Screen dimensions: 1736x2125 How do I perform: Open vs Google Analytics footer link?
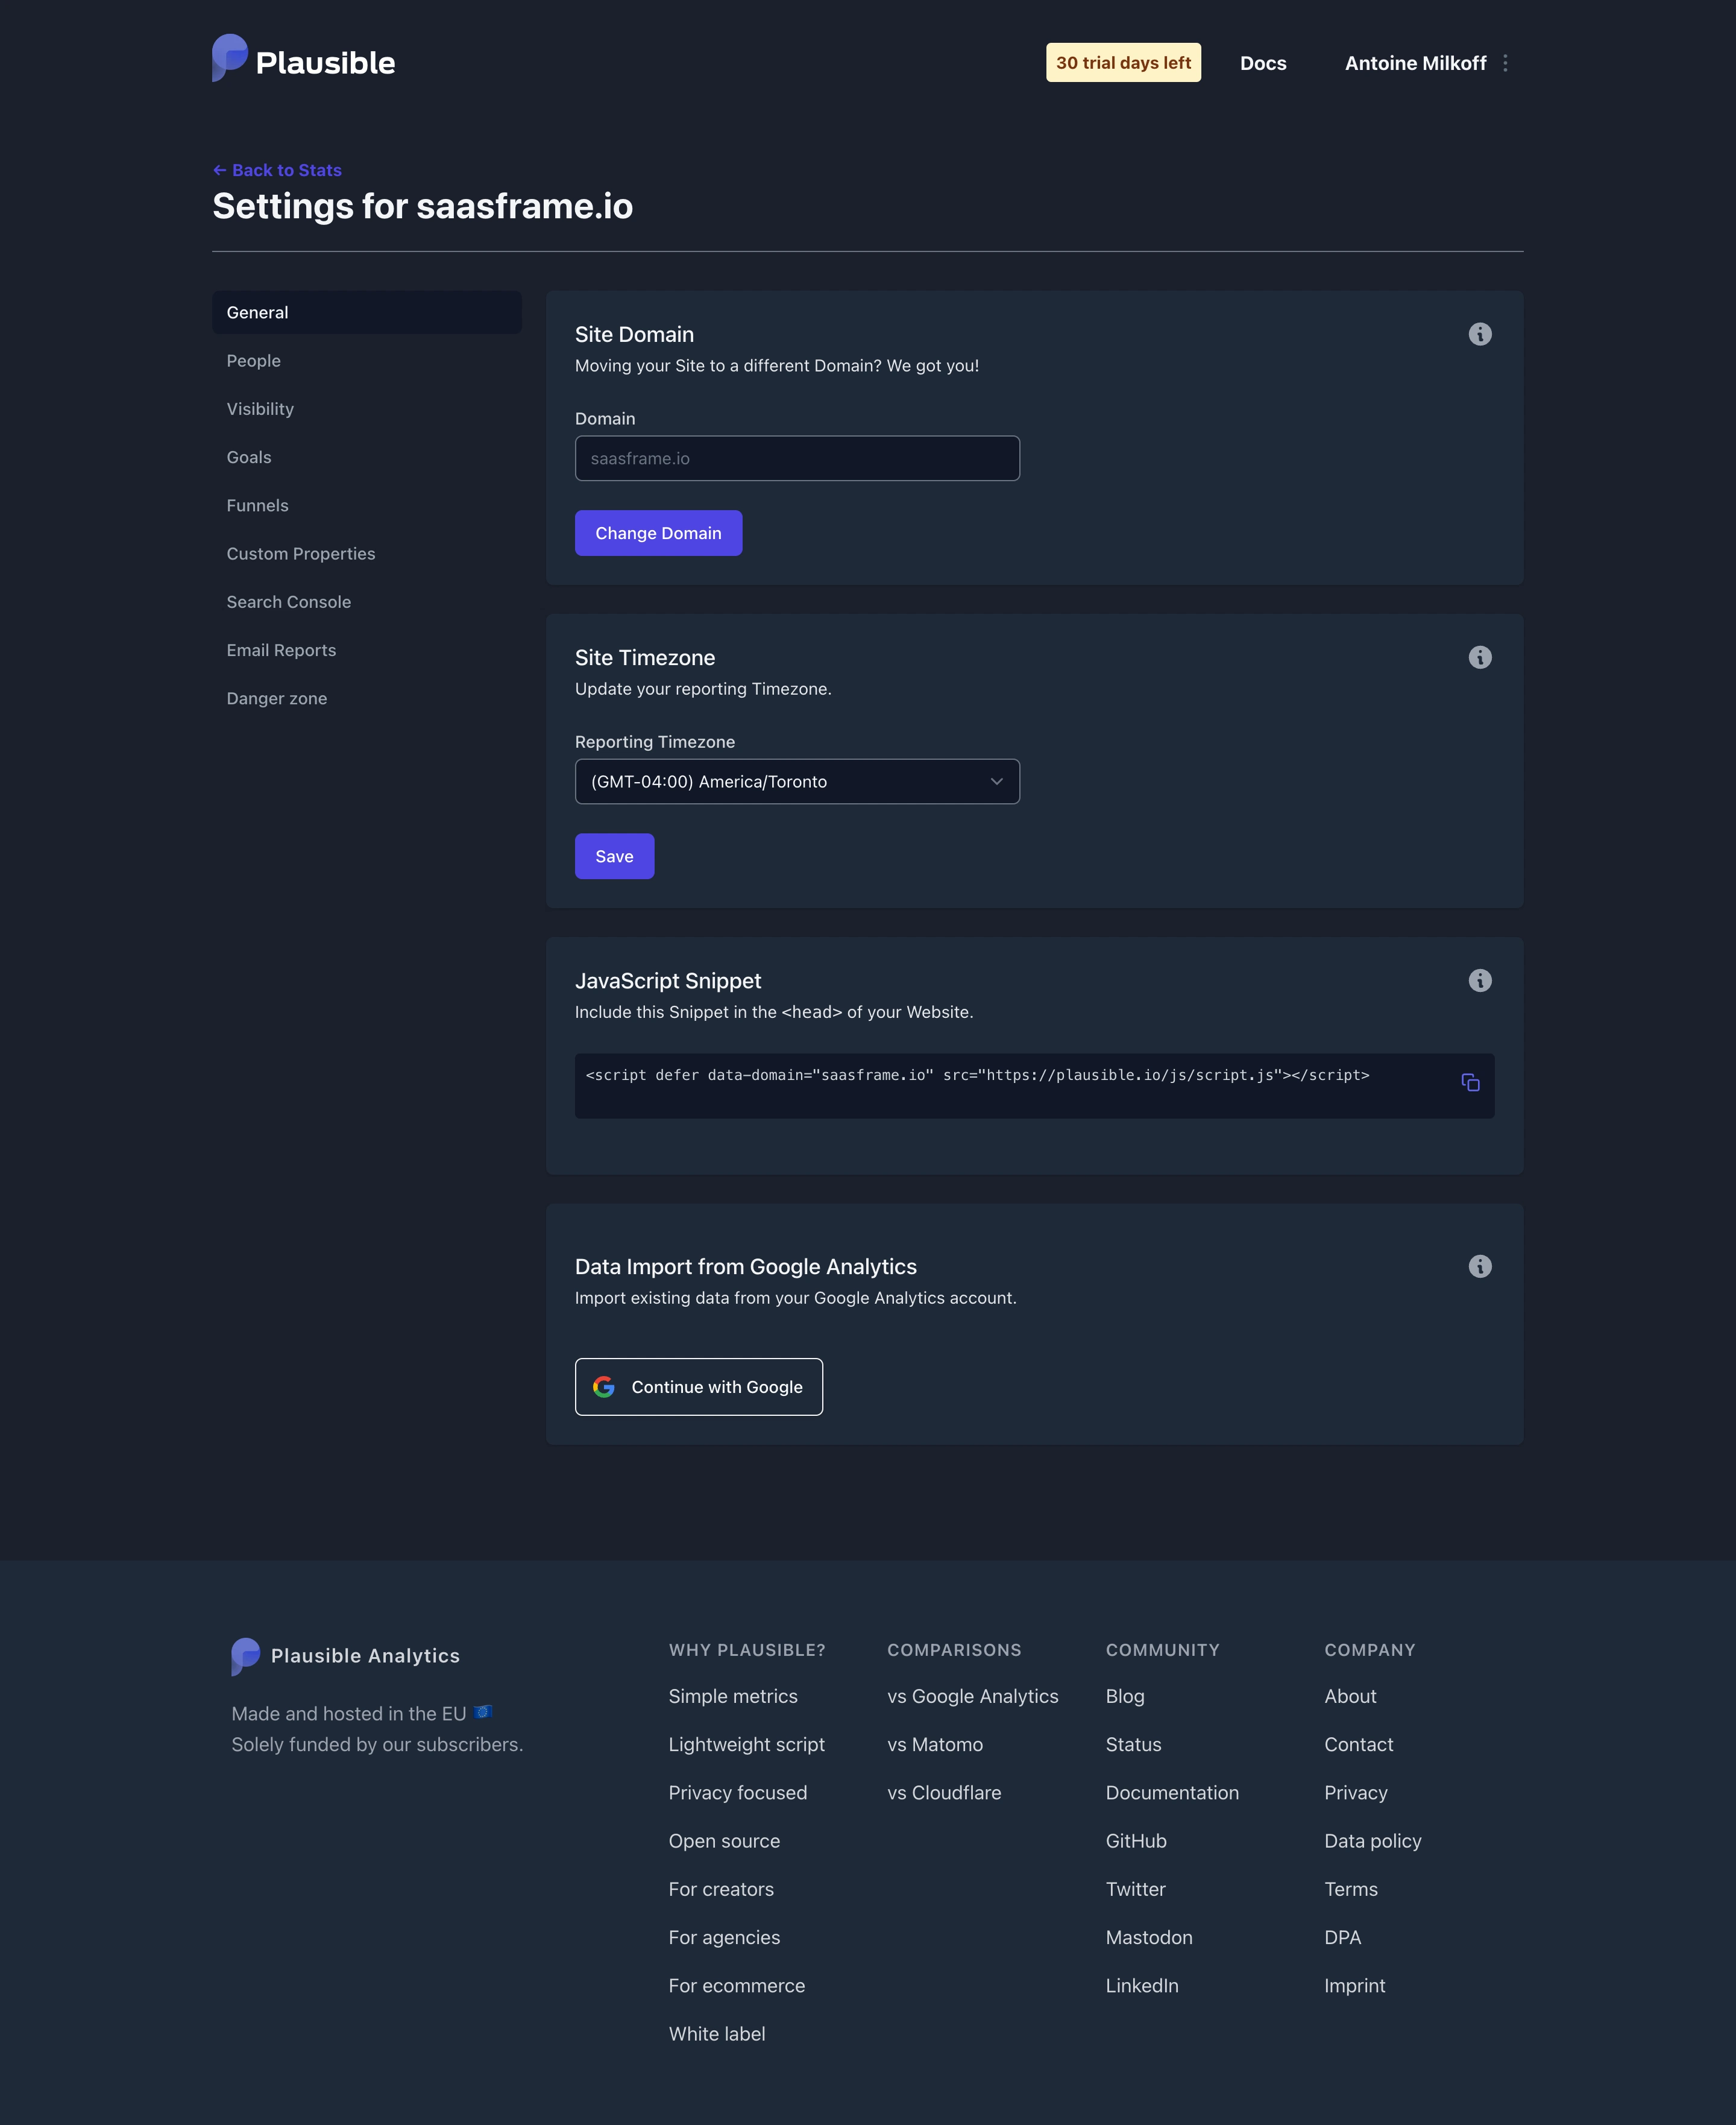pyautogui.click(x=972, y=1696)
